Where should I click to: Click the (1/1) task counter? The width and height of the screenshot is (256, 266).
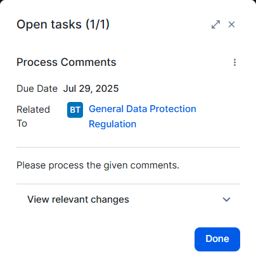pos(98,25)
